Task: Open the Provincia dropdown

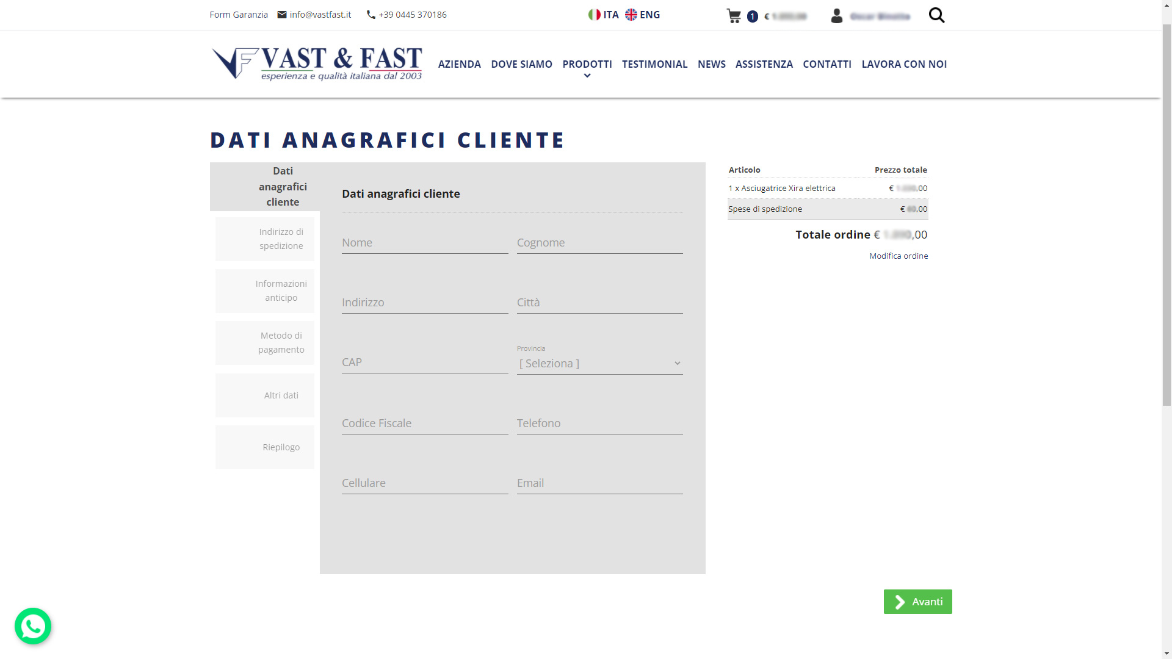Action: (599, 364)
